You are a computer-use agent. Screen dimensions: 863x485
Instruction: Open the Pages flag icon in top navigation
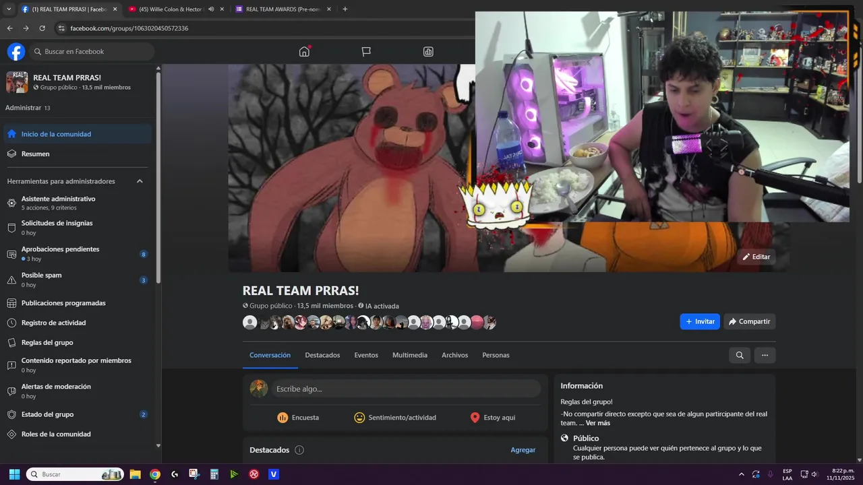pos(366,51)
